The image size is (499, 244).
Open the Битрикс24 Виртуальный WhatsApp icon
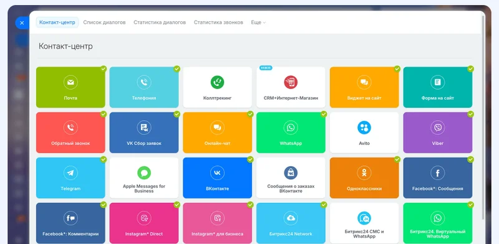[438, 218]
